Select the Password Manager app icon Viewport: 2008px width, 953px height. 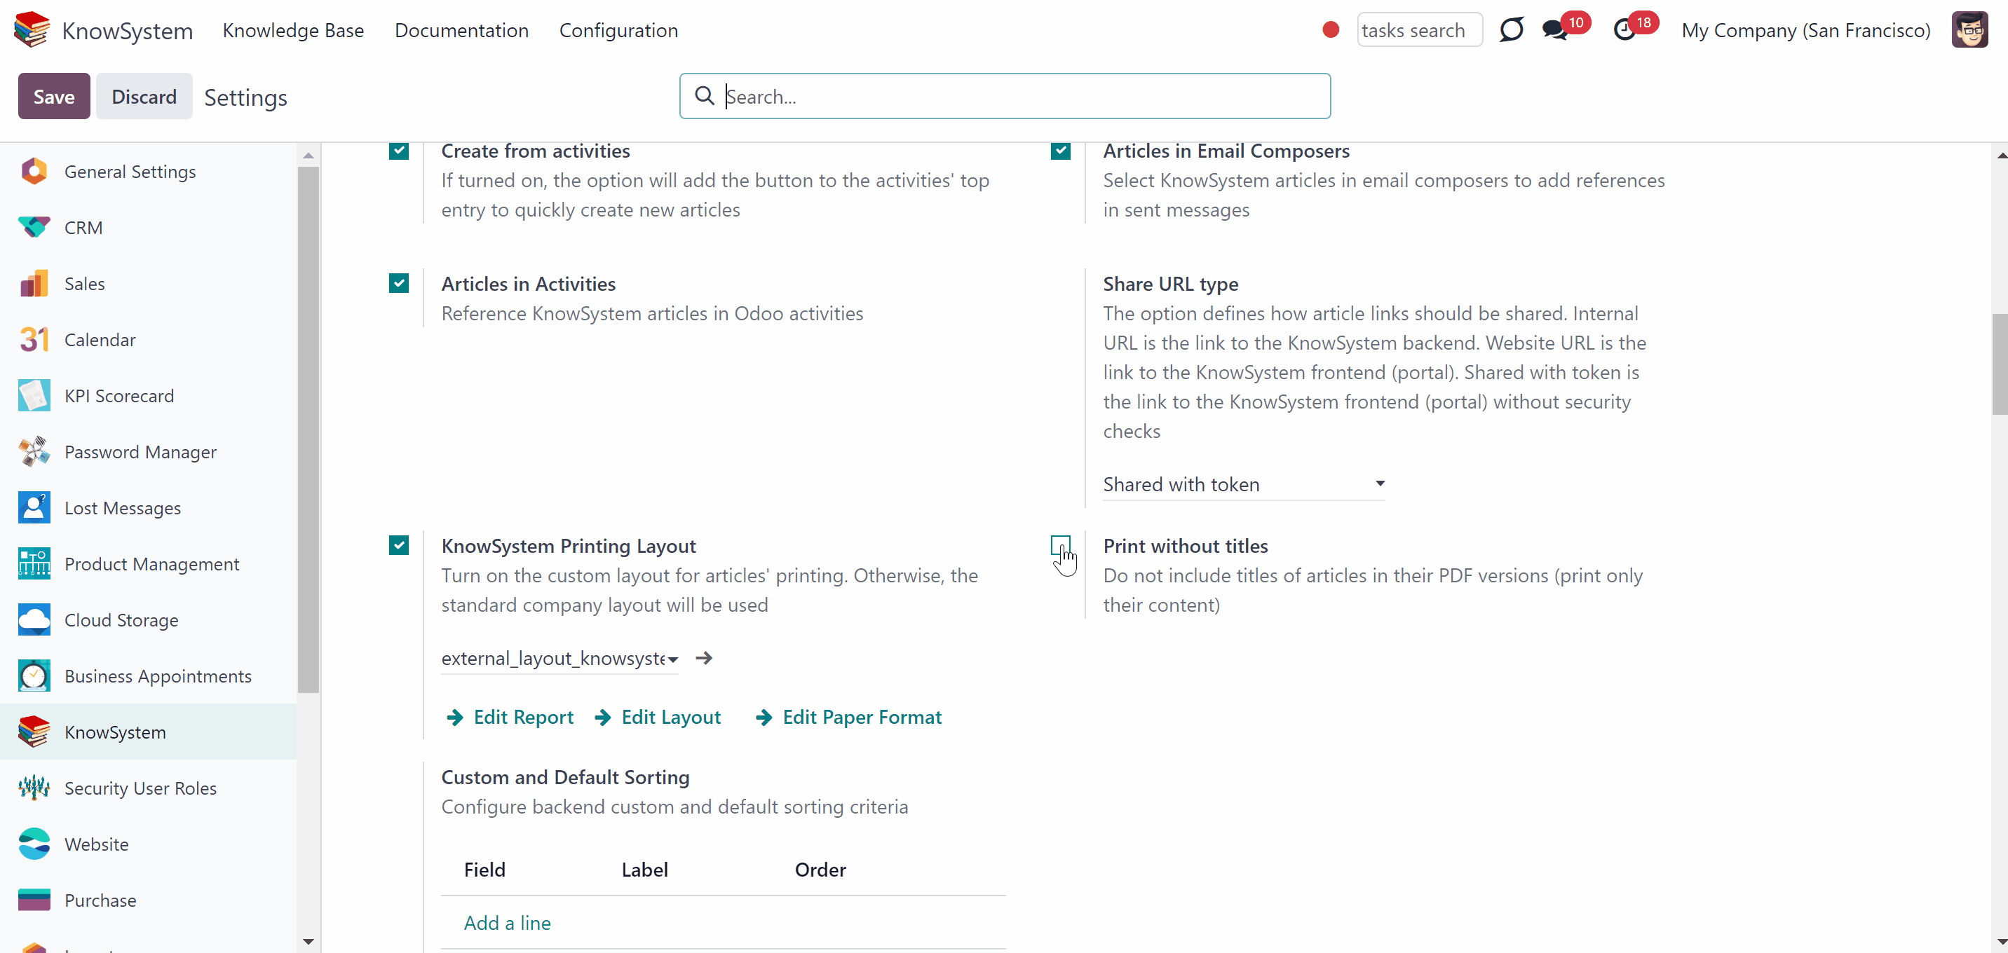34,452
